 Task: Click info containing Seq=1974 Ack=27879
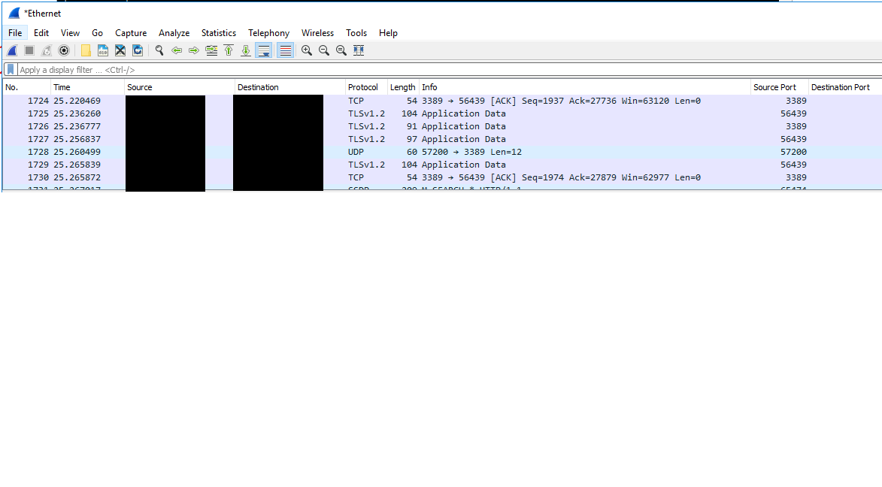561,177
